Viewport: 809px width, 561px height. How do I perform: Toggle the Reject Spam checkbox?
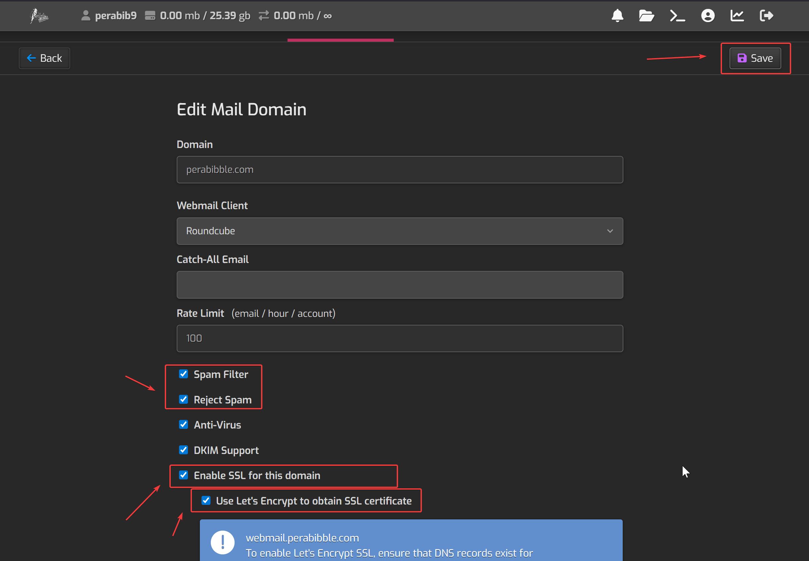coord(183,399)
